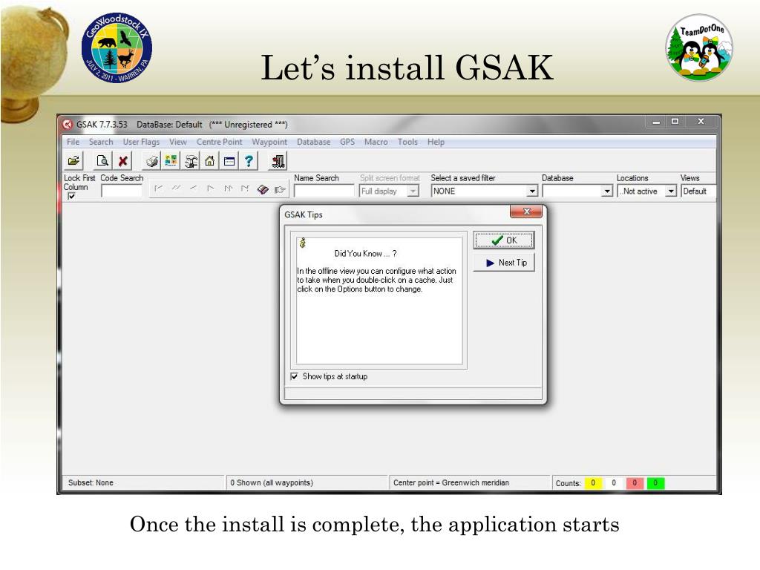Click the book icon in navigation strip
760x570 pixels.
coord(263,189)
